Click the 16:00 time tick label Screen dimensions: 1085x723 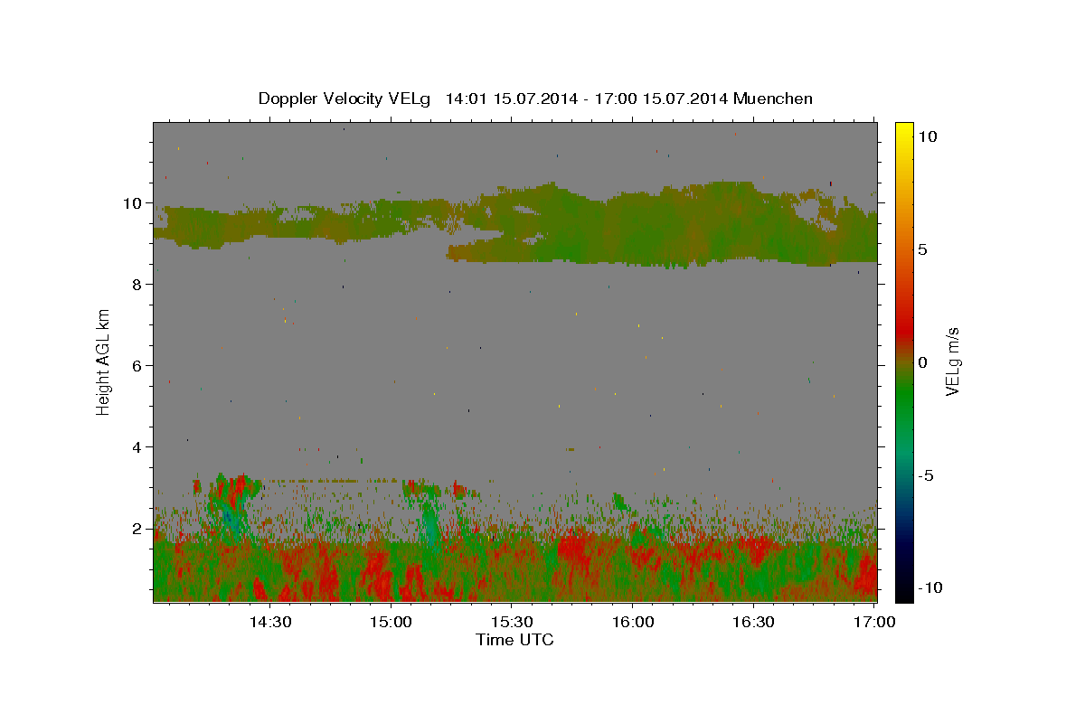tap(632, 622)
